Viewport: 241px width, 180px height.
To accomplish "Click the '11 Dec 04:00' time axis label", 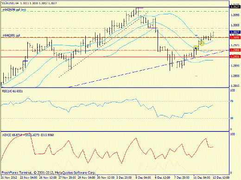I will click(x=202, y=177).
